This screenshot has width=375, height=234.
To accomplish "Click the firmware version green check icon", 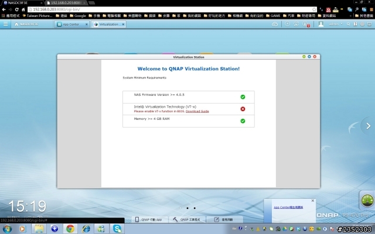I will coord(243,97).
